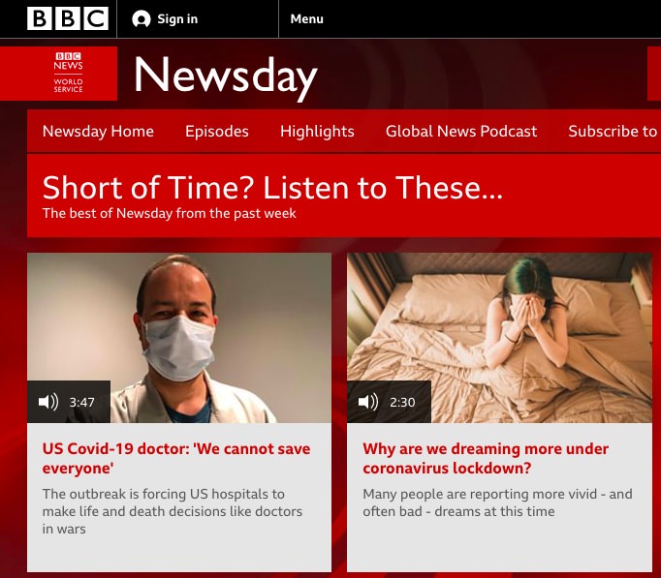Click the Sign in text link
661x578 pixels.
pyautogui.click(x=177, y=19)
